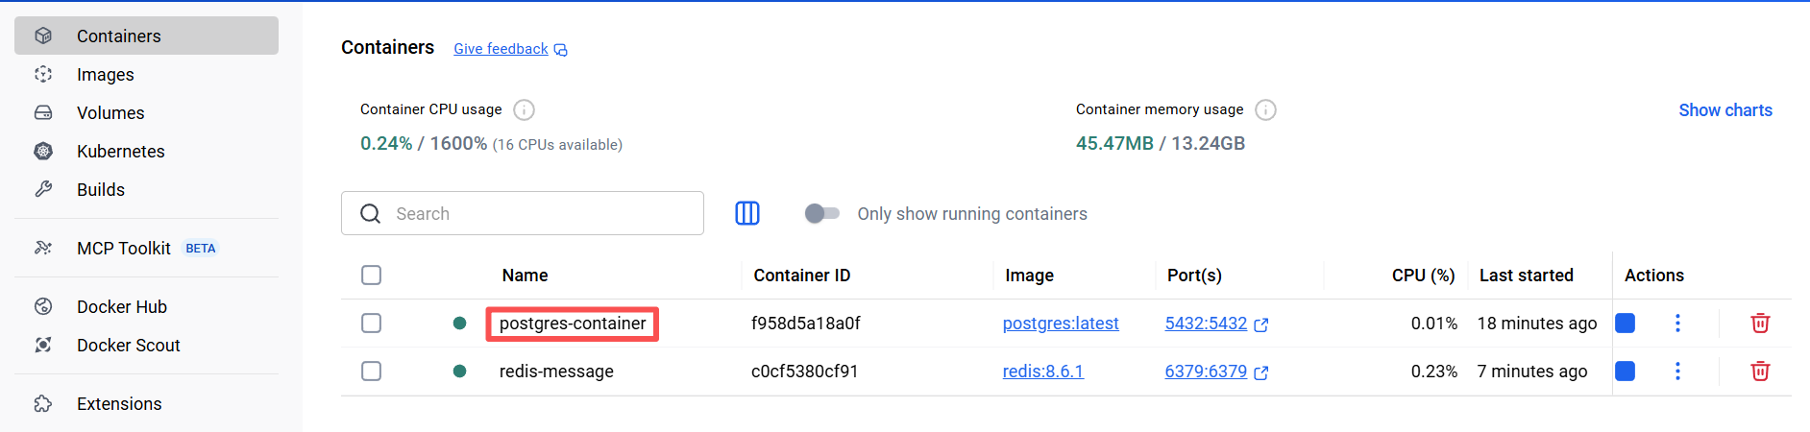This screenshot has height=432, width=1810.
Task: Open the redis:8.6.1 image link
Action: (x=1043, y=372)
